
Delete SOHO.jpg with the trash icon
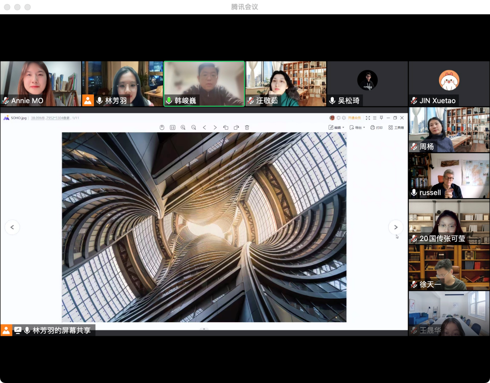coord(247,127)
